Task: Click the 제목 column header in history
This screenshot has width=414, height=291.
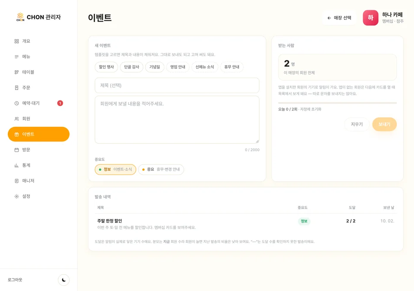Action: [100, 208]
